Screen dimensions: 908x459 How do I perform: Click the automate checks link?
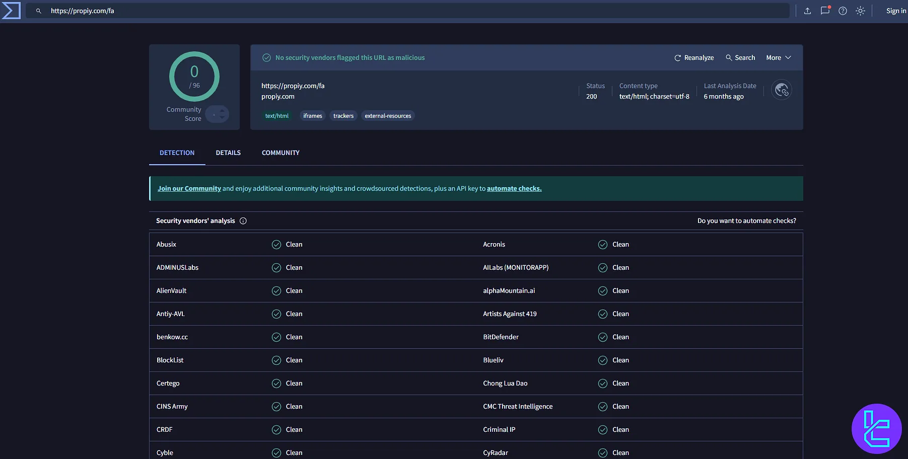(x=514, y=188)
